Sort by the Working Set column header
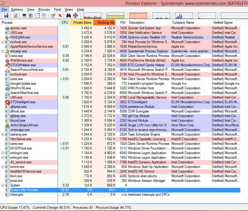Image resolution: width=248 pixels, height=211 pixels. pyautogui.click(x=104, y=23)
